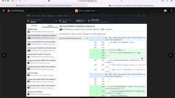This screenshot has width=175, height=98.
Task: Open the View menu in GitHub Desktop
Action: point(43,16)
